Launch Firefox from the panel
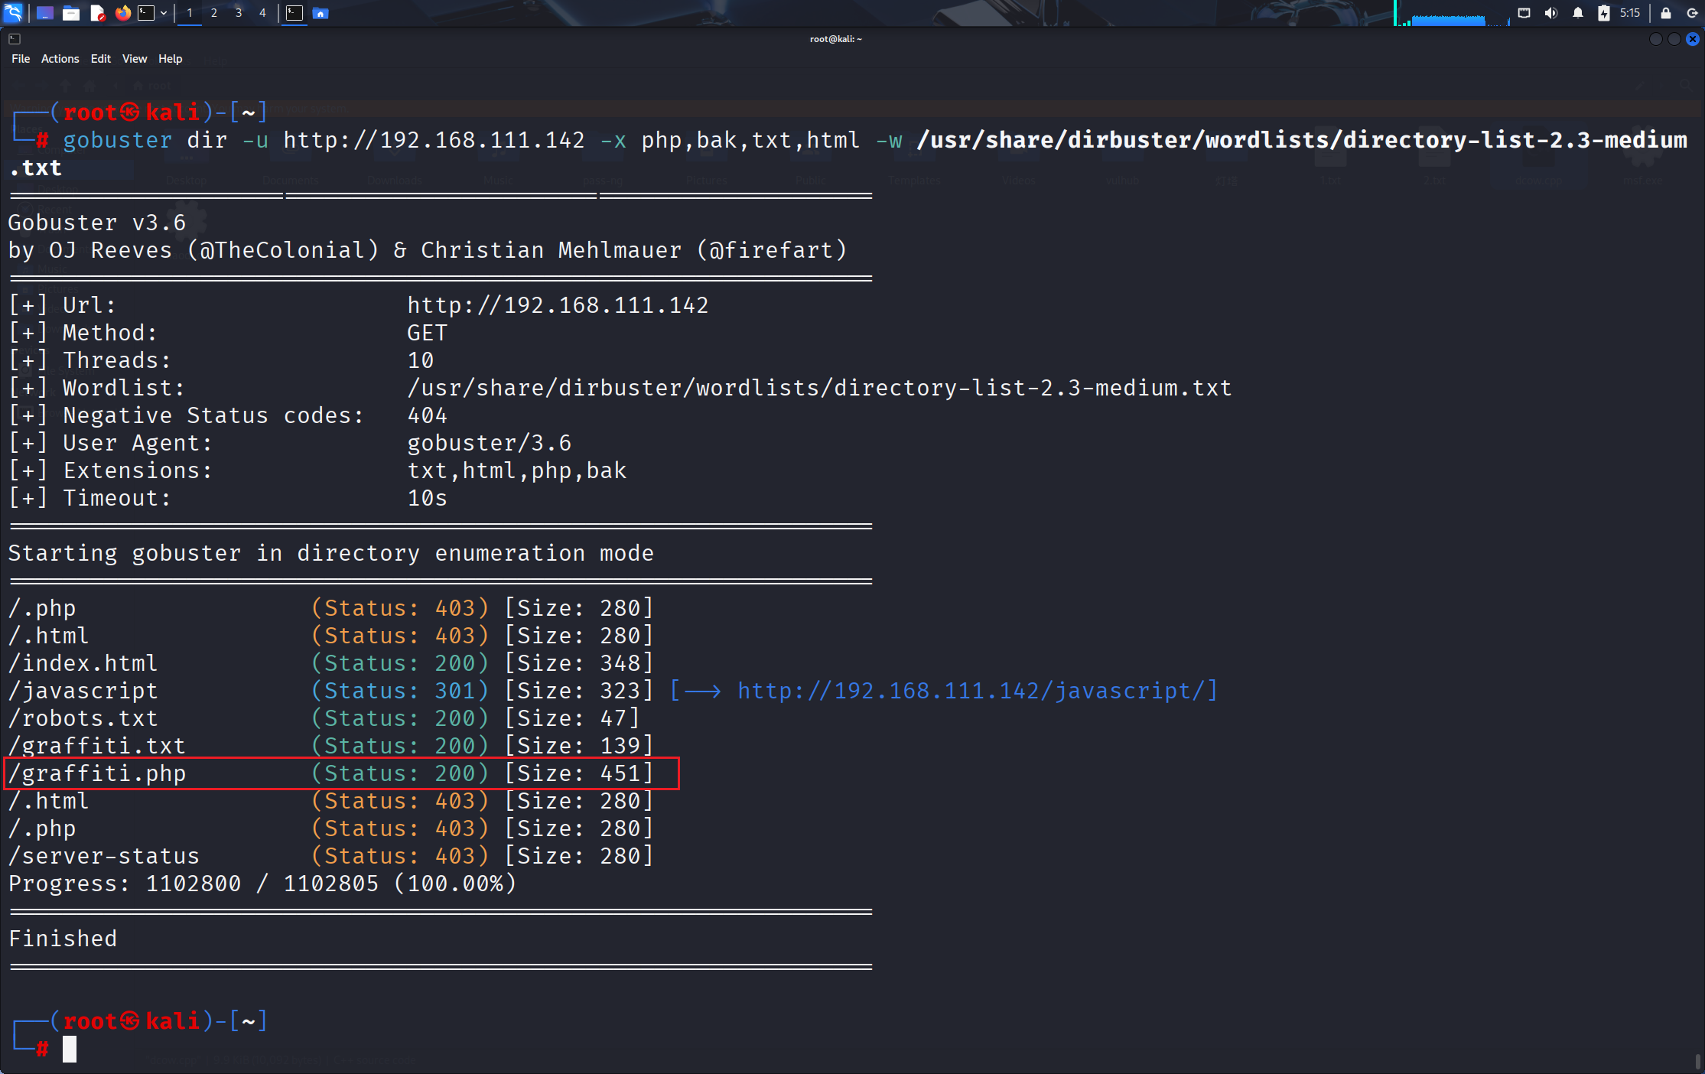 tap(122, 13)
